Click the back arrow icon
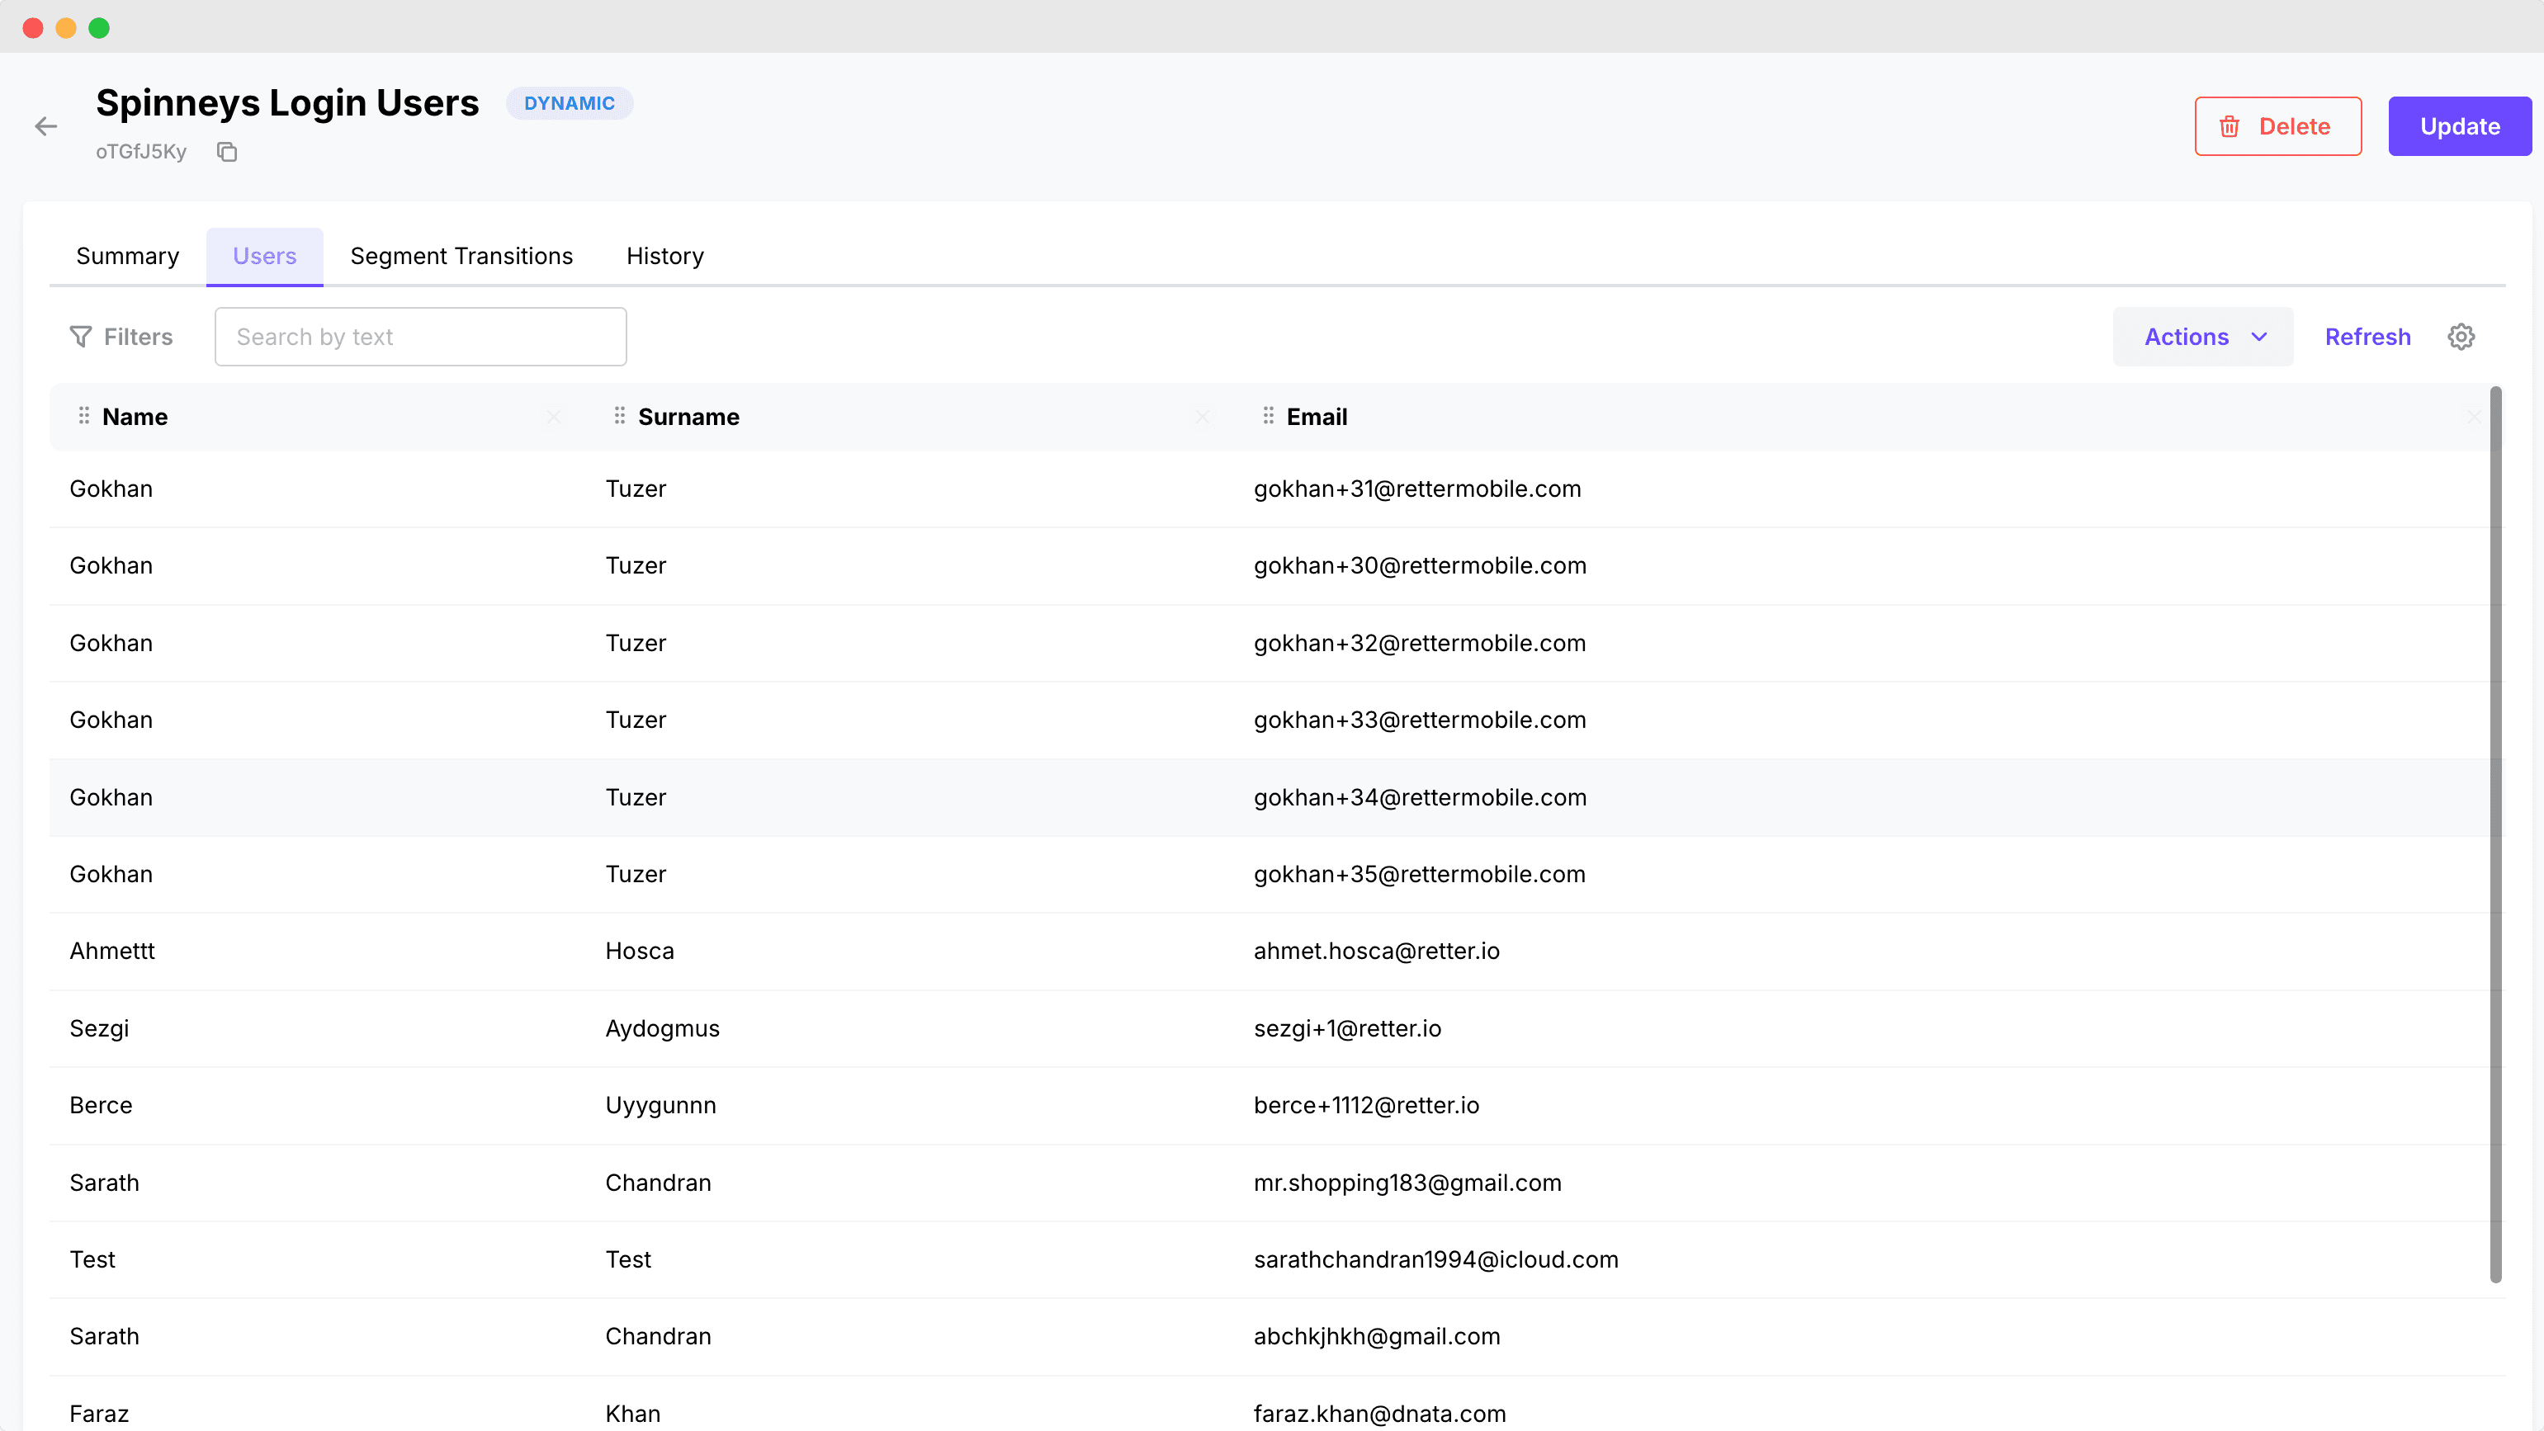This screenshot has height=1431, width=2544. (45, 126)
